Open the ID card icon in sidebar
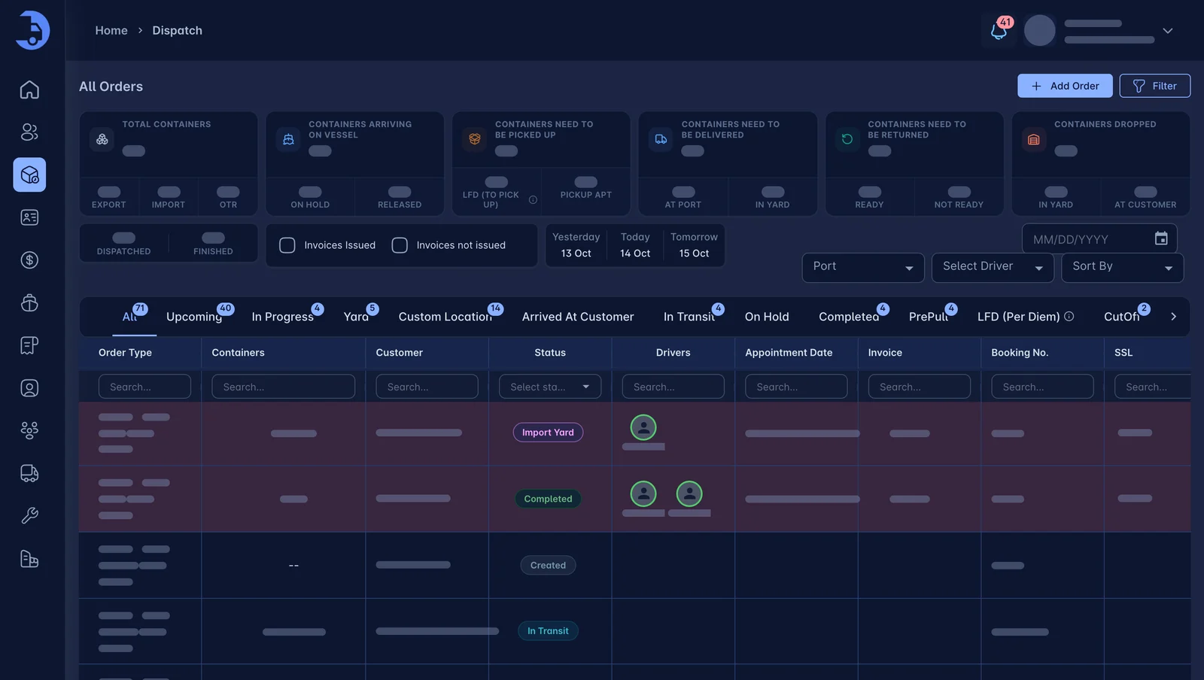 pyautogui.click(x=29, y=217)
